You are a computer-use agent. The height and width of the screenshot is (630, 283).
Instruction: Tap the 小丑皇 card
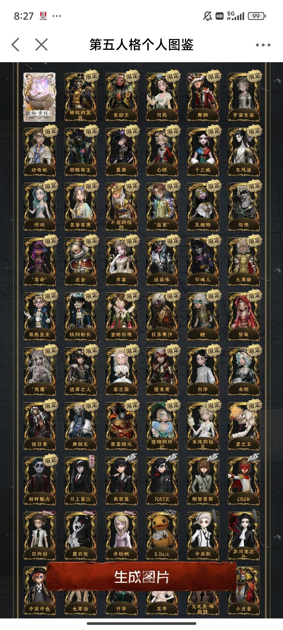pyautogui.click(x=243, y=591)
